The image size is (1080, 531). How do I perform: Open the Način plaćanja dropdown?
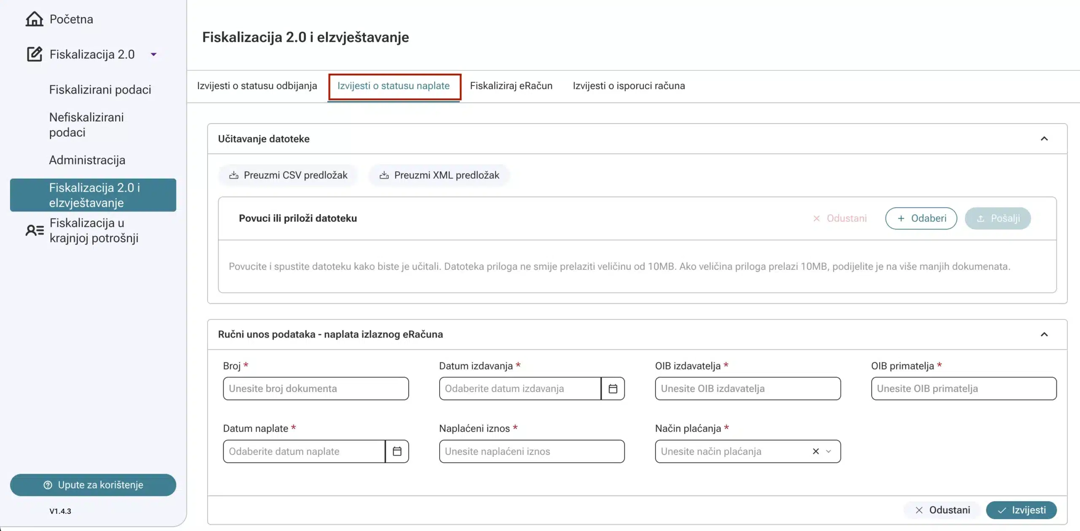(748, 451)
